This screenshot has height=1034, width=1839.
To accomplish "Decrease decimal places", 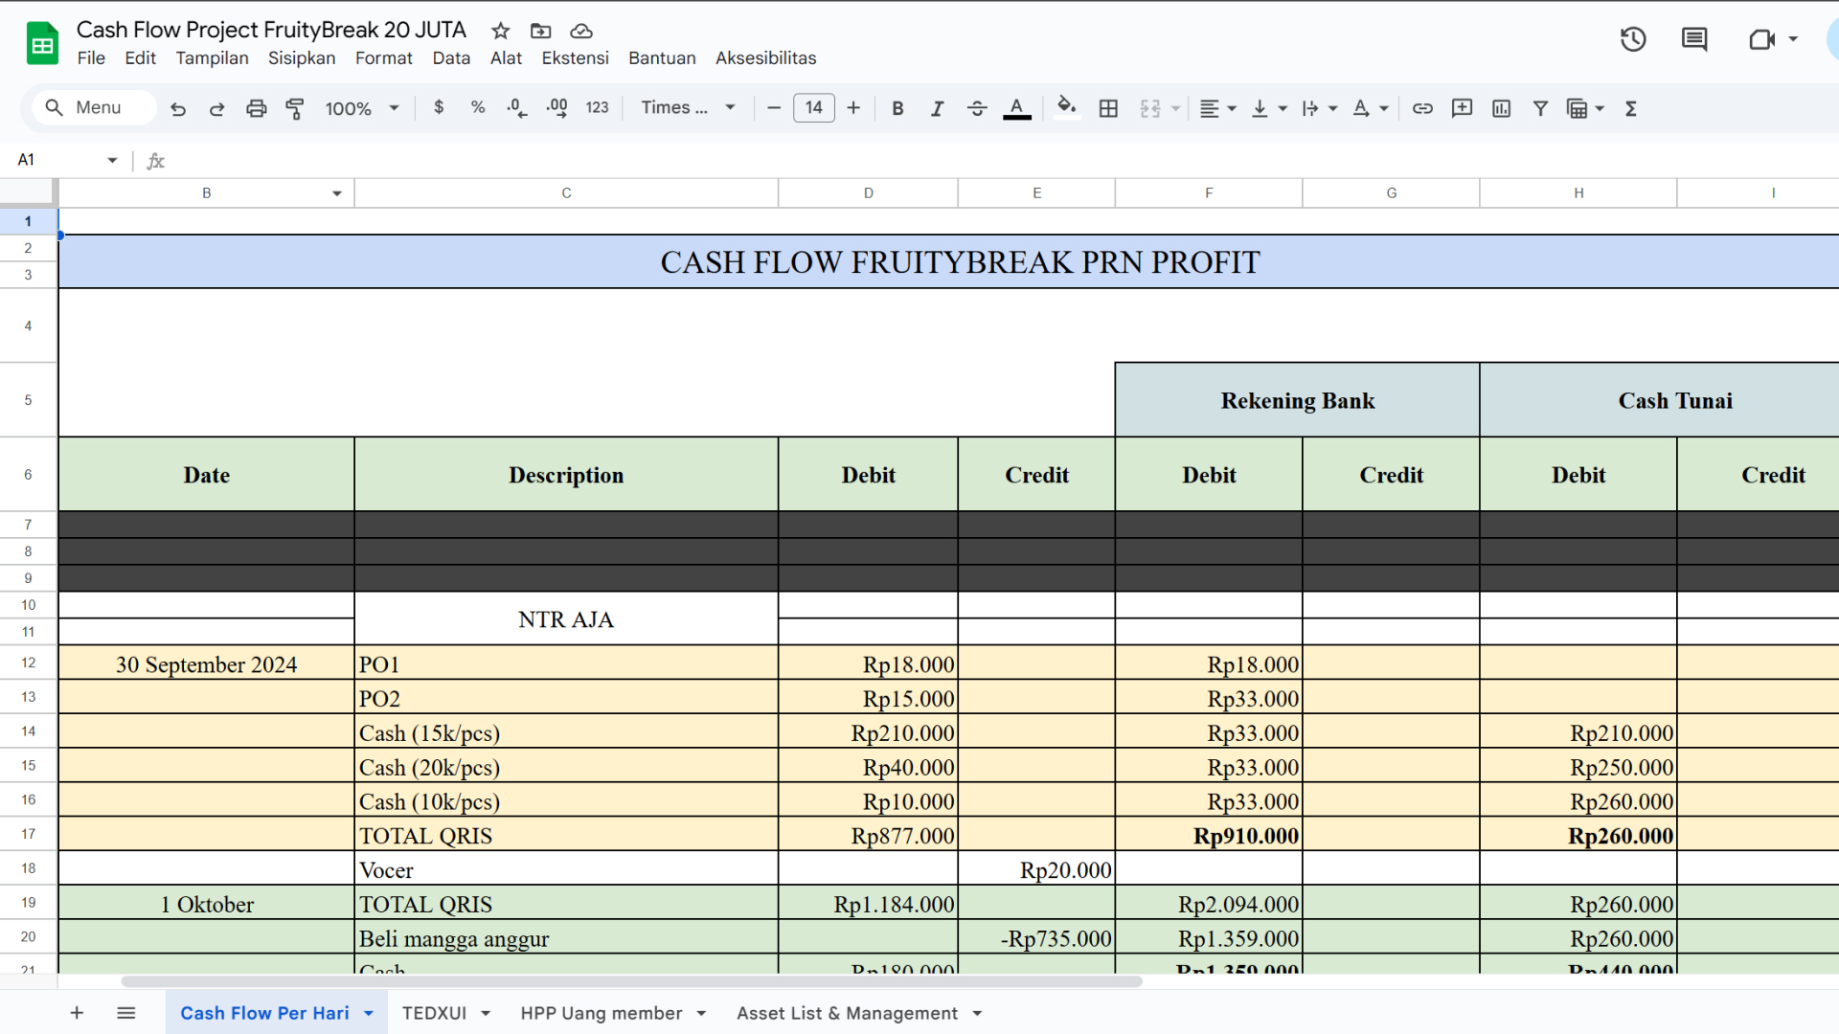I will pyautogui.click(x=517, y=108).
